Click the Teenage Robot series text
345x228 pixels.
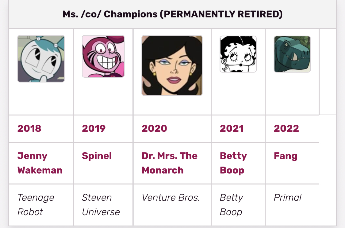tap(36, 205)
